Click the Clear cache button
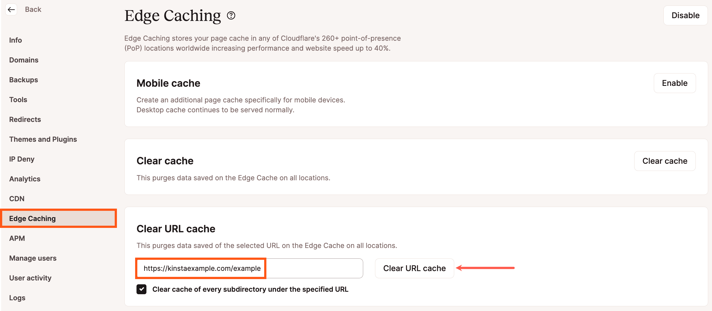This screenshot has height=311, width=712. [x=665, y=161]
